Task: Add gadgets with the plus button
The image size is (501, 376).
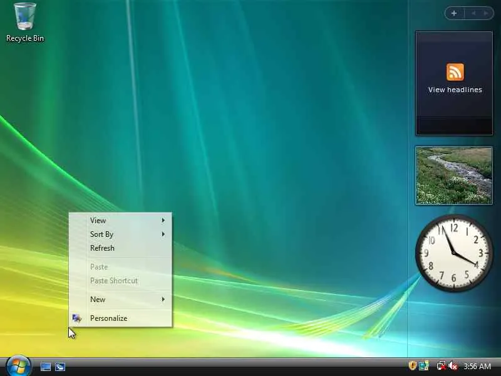Action: tap(454, 13)
